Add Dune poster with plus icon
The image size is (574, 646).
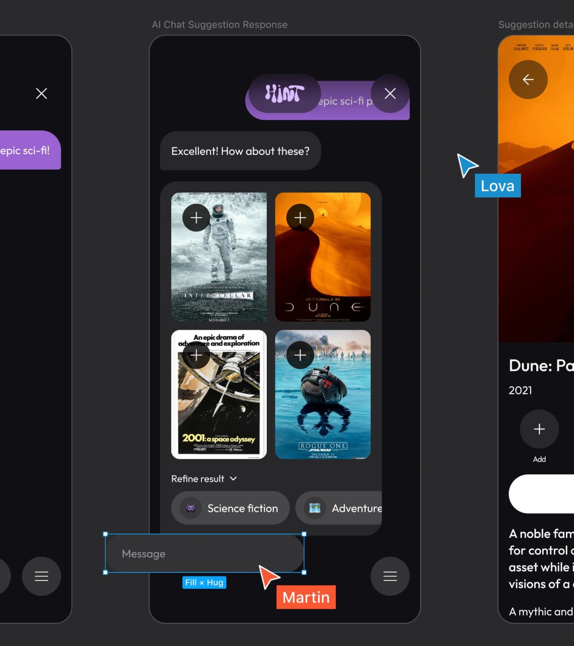click(300, 218)
